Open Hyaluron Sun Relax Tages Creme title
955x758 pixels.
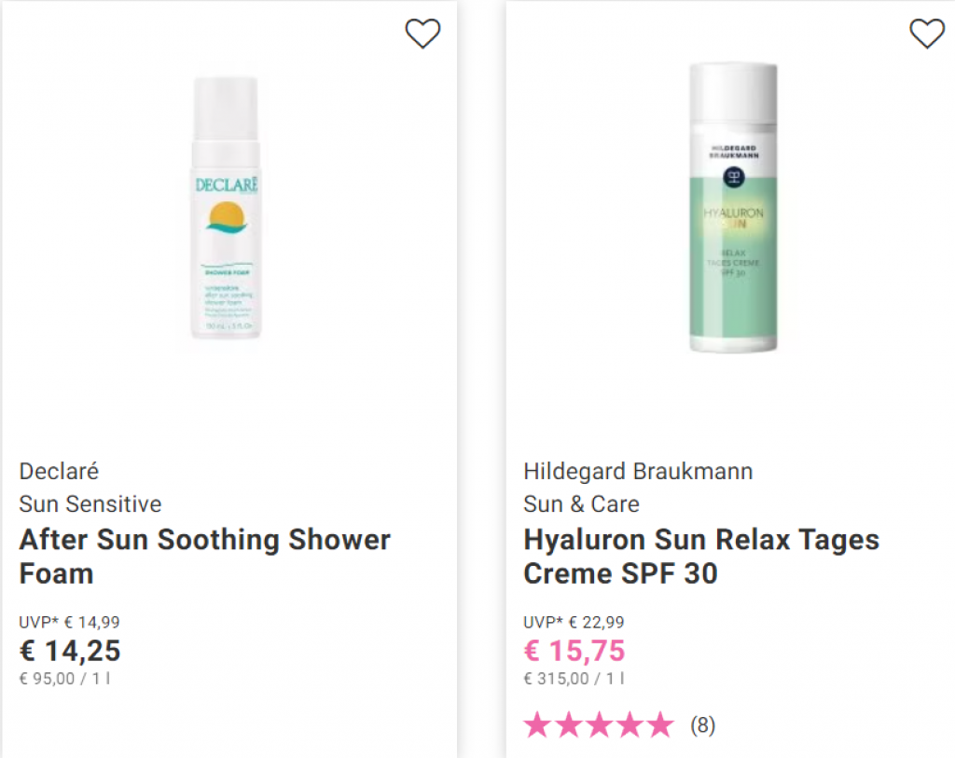click(x=701, y=557)
